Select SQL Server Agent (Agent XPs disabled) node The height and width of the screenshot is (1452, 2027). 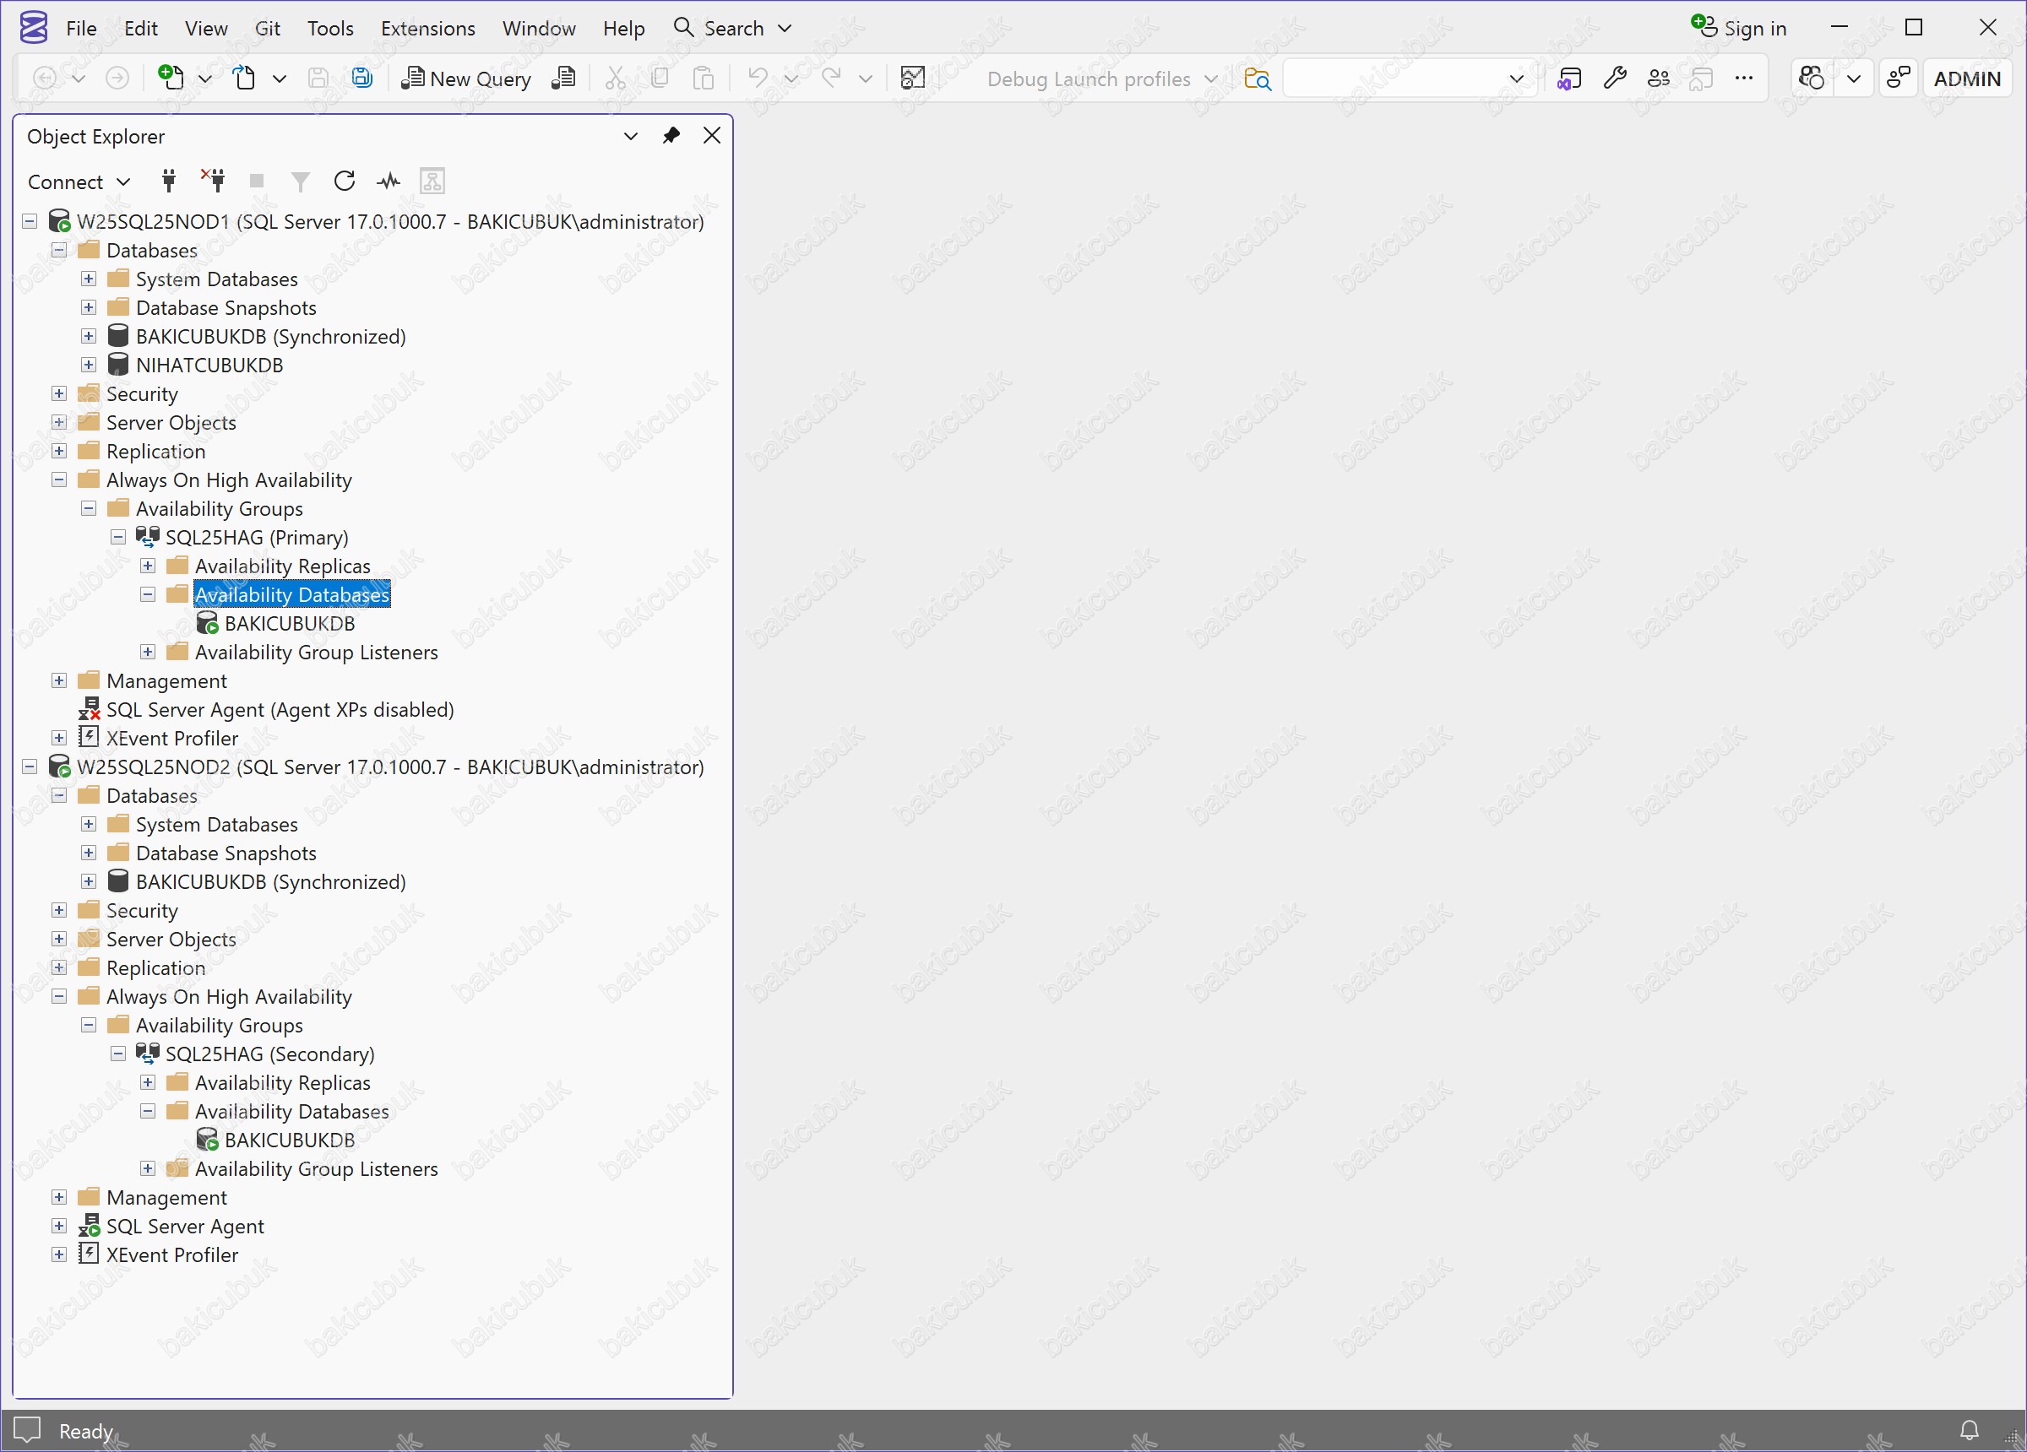(279, 709)
